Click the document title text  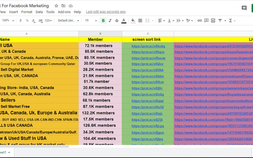25,6
